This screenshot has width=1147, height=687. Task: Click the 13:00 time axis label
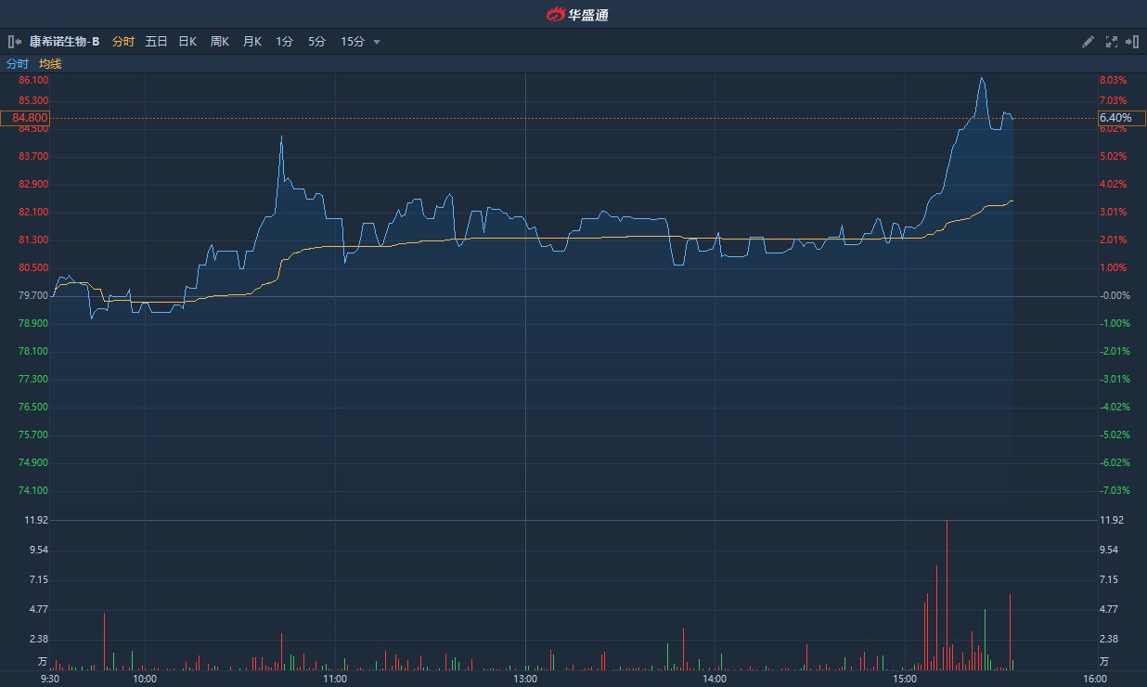(x=525, y=679)
